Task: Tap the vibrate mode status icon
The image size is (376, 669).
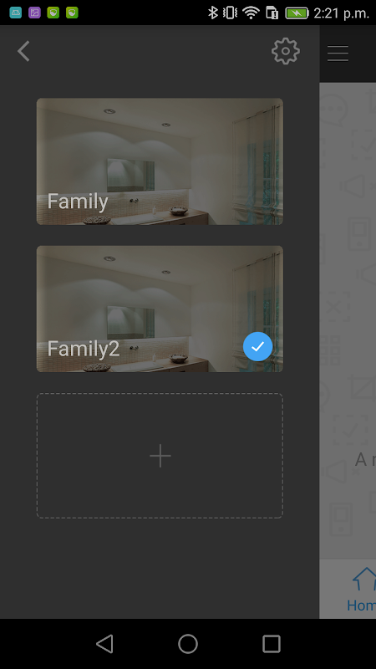Action: pyautogui.click(x=230, y=13)
